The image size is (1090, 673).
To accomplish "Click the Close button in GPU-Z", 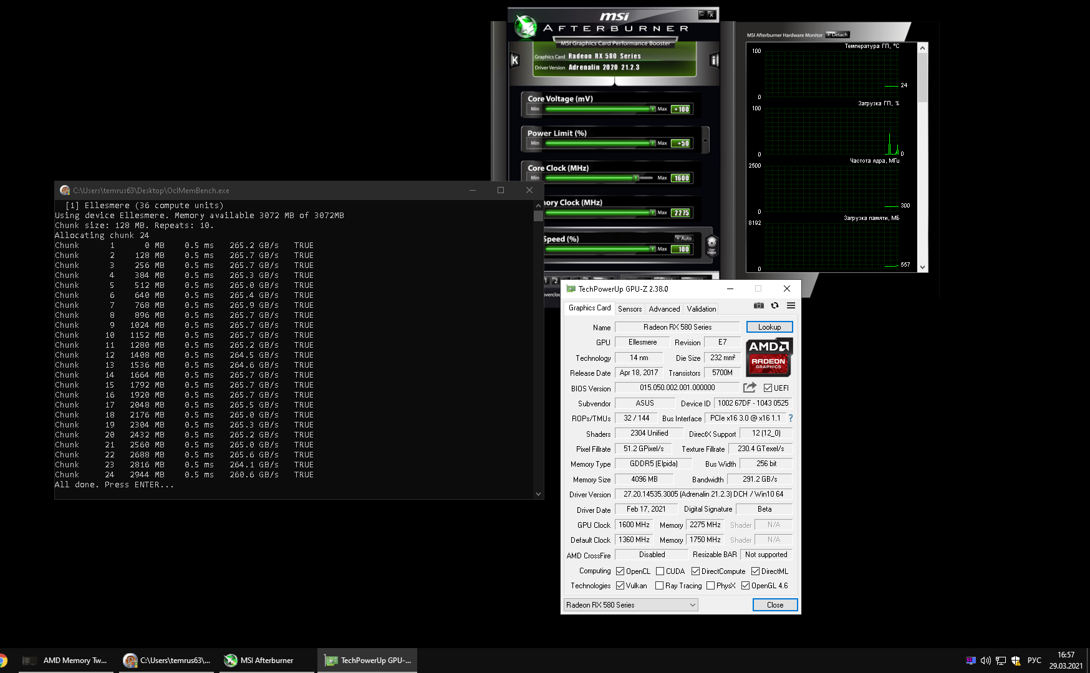I will [x=775, y=605].
